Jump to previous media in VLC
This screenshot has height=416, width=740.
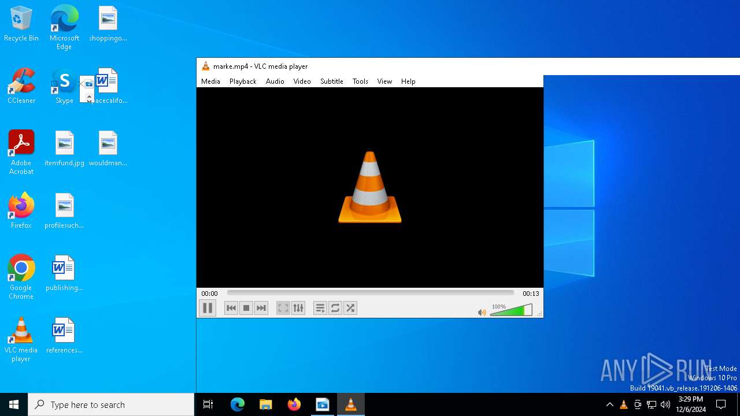point(231,308)
